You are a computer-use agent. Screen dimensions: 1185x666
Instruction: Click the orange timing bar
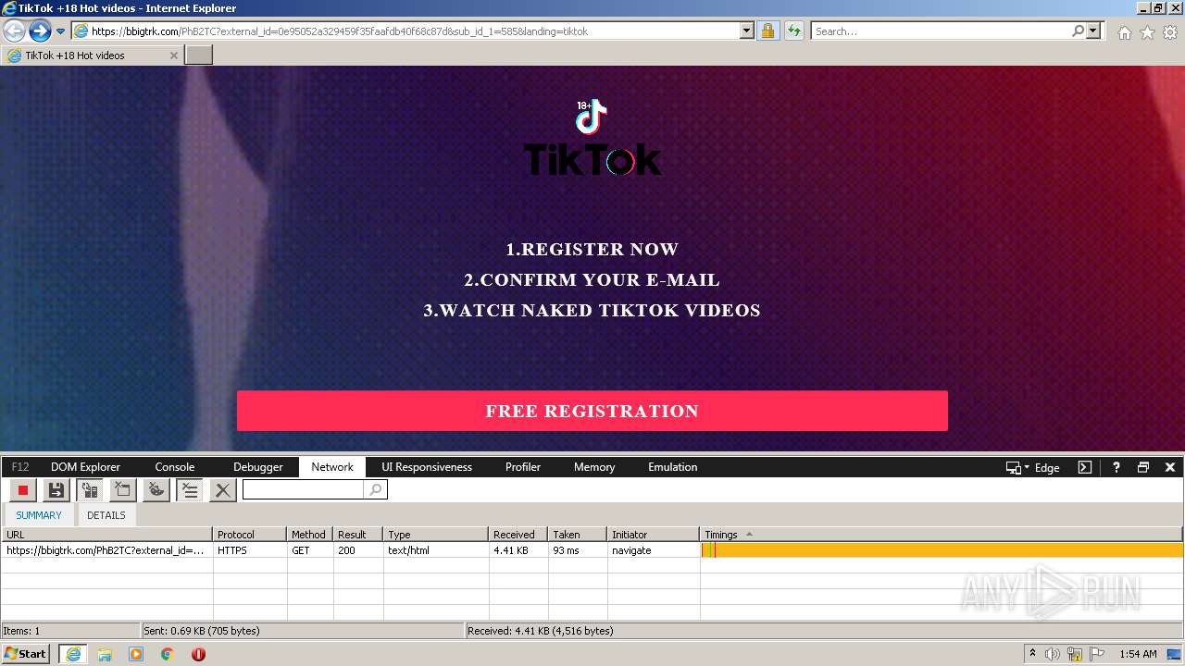click(x=942, y=550)
